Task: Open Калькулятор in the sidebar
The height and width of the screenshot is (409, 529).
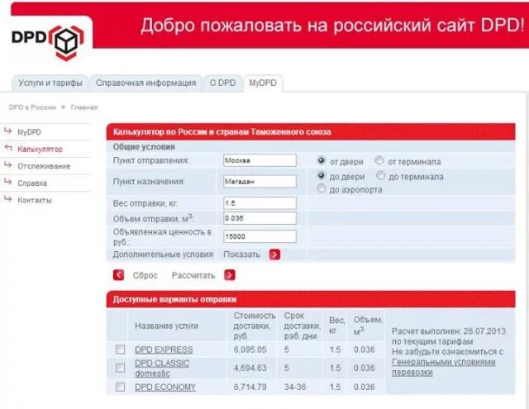Action: (41, 149)
